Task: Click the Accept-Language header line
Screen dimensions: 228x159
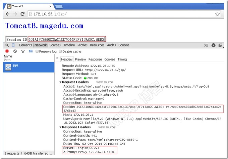Action: click(91, 95)
